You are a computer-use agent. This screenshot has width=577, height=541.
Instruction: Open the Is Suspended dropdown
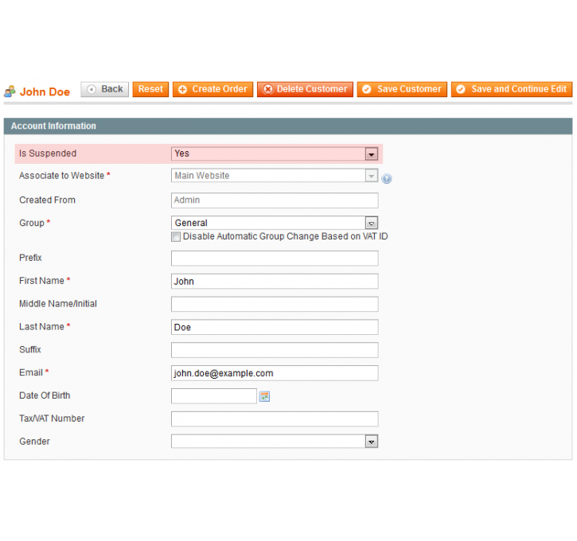point(275,154)
